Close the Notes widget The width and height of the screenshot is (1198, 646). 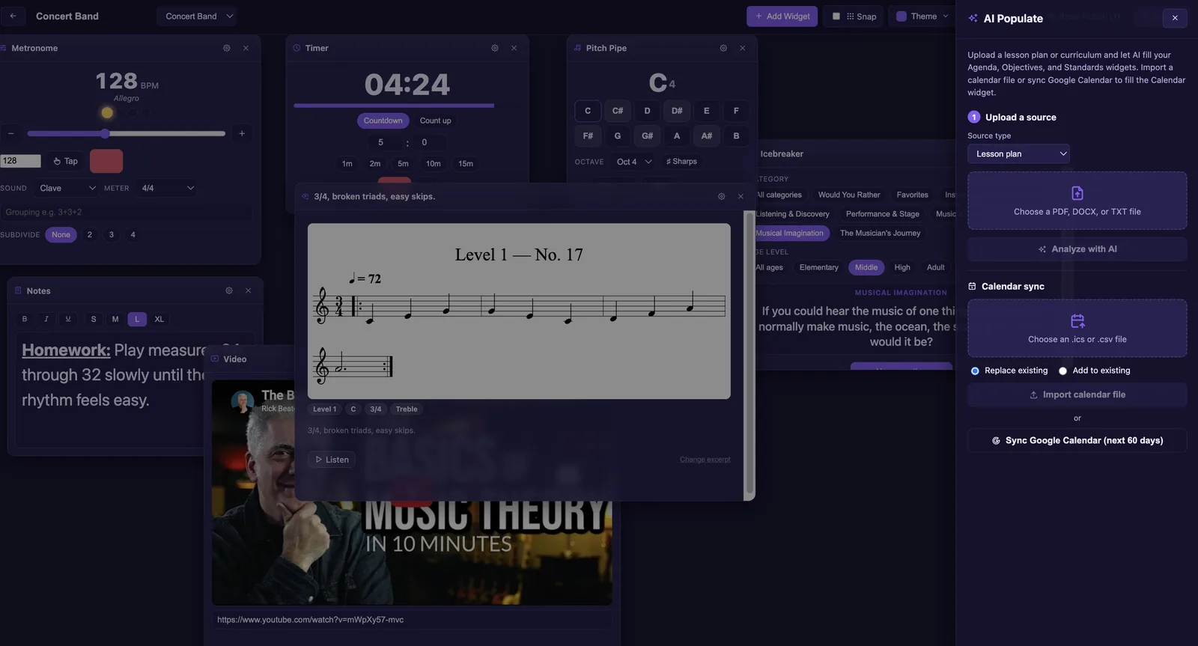pos(249,290)
